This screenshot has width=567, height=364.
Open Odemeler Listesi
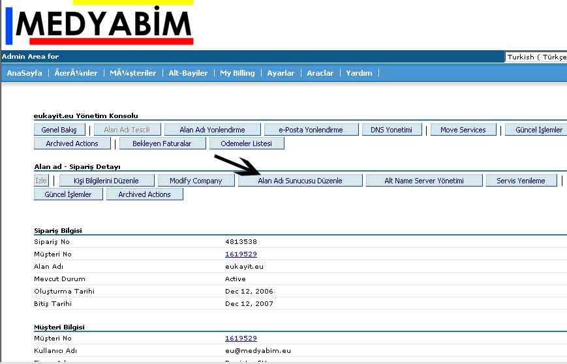(x=246, y=144)
